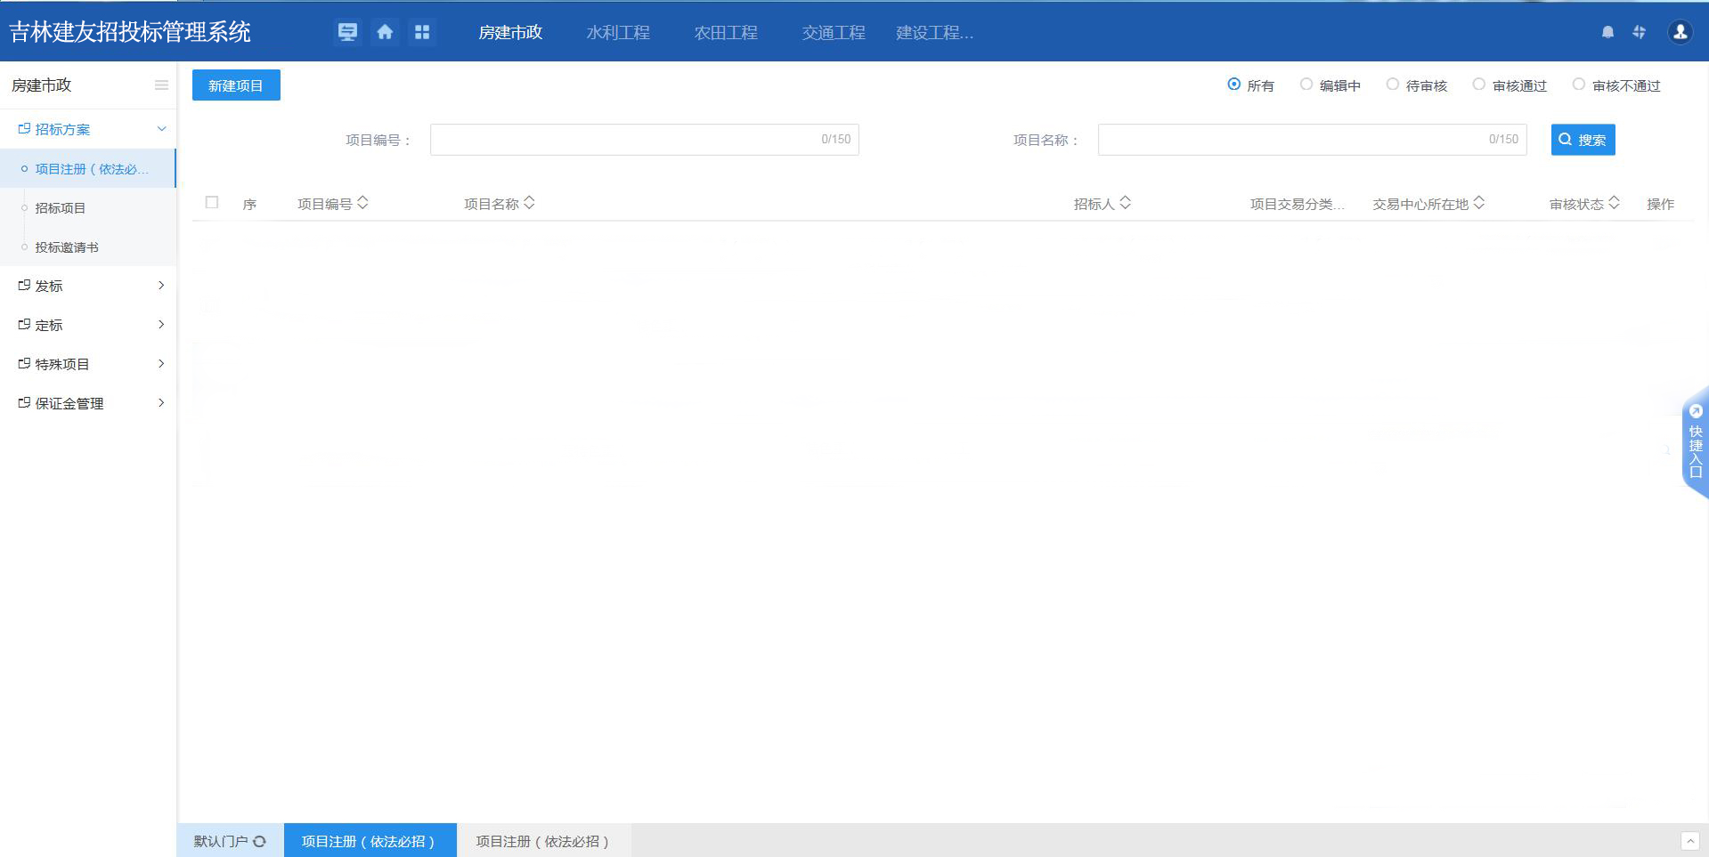Switch to 建设工程... top tab
The image size is (1709, 857).
point(934,32)
